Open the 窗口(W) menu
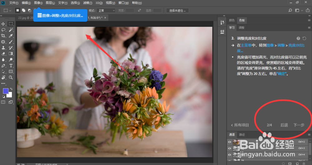The width and height of the screenshot is (312, 165). (x=123, y=3)
